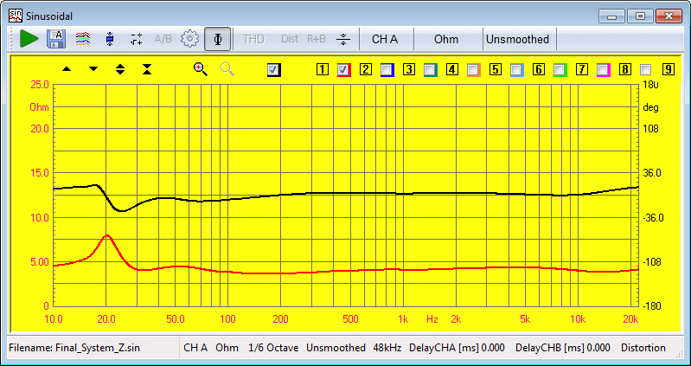Image resolution: width=691 pixels, height=366 pixels.
Task: Click the greyed zoom out magnifier
Action: tap(227, 69)
